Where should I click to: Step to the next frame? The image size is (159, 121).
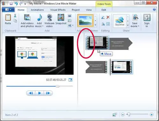point(48,93)
